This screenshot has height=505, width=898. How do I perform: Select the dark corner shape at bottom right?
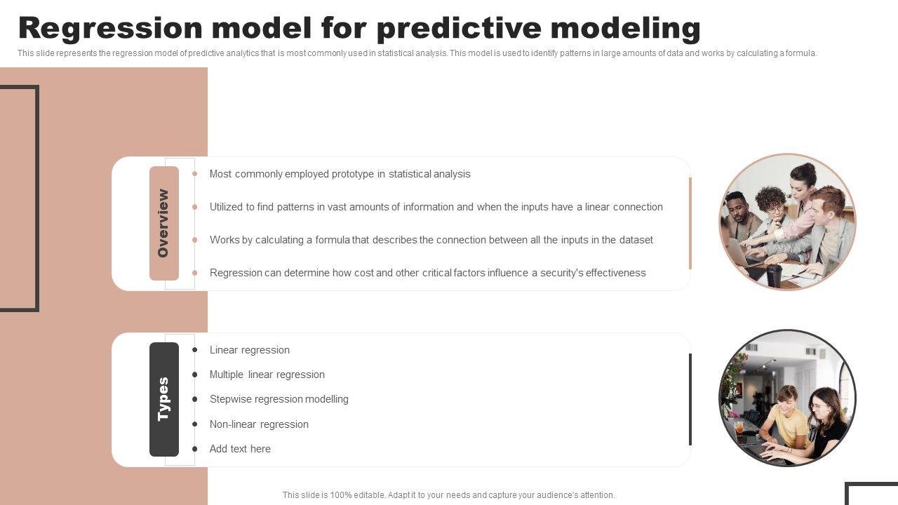[x=870, y=484]
